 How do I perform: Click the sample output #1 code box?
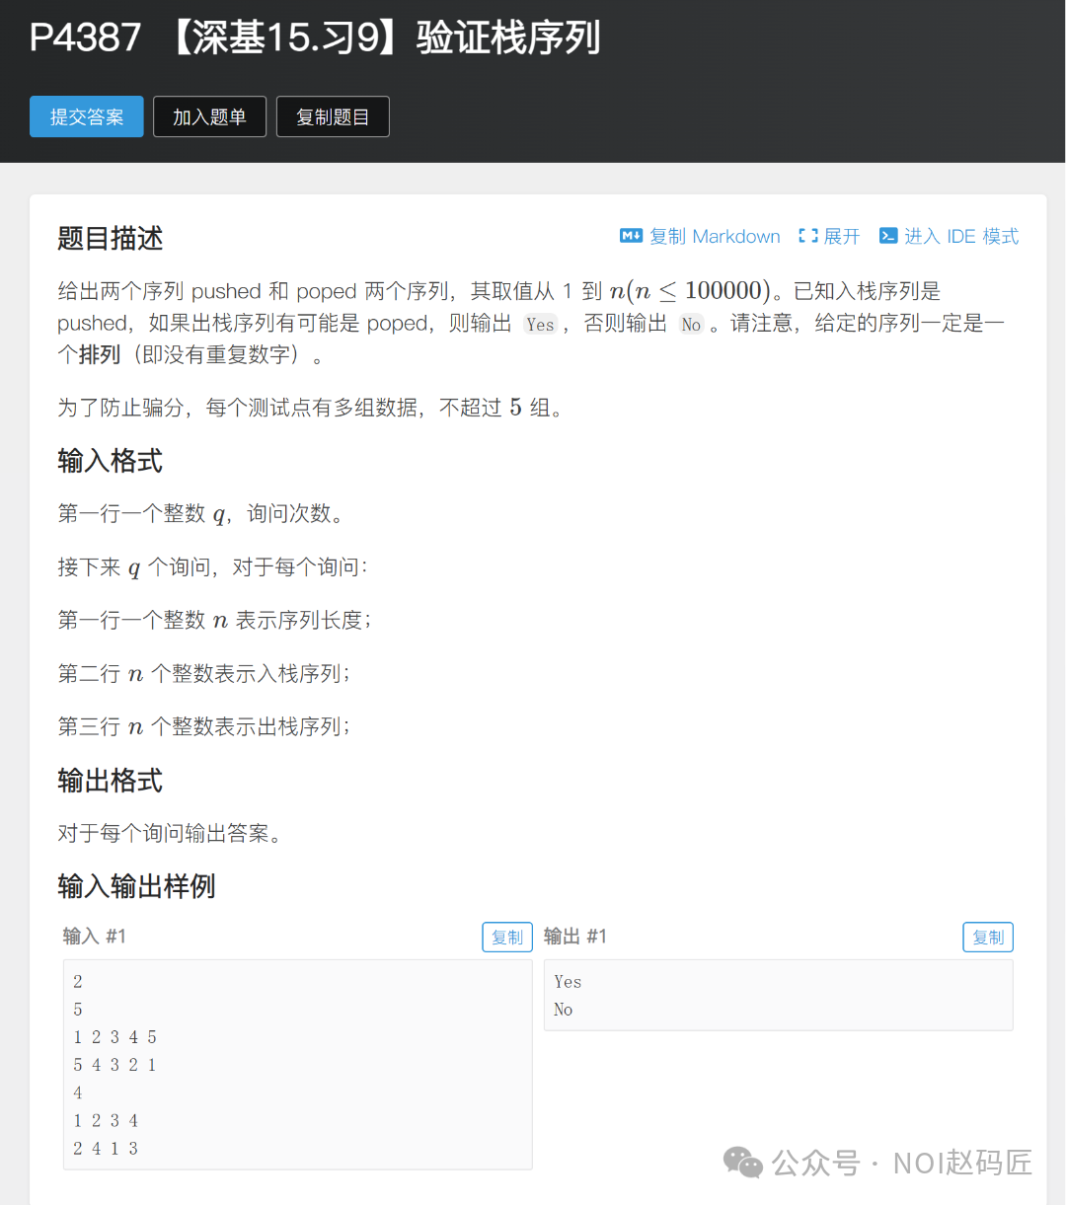click(779, 995)
